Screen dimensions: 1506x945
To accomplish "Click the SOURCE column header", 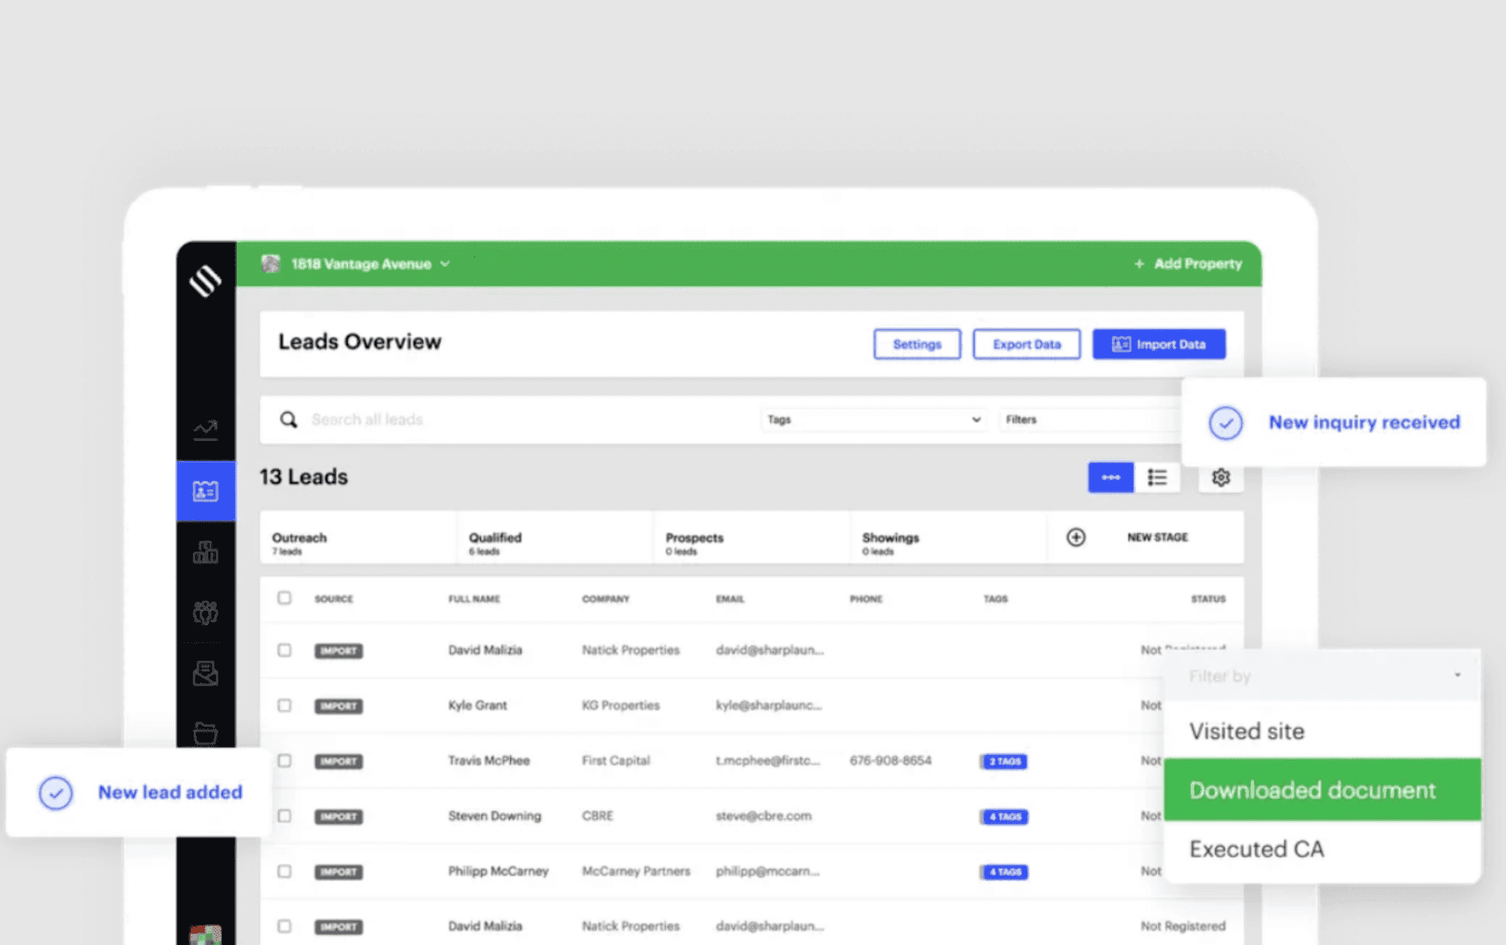I will tap(333, 598).
